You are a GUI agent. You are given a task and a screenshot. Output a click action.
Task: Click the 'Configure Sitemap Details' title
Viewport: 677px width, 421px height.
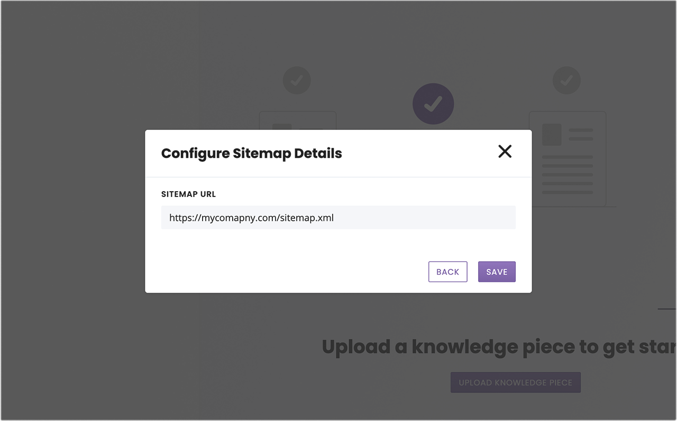[252, 154]
